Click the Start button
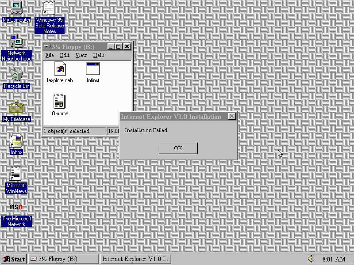This screenshot has height=265, width=354. (x=14, y=259)
